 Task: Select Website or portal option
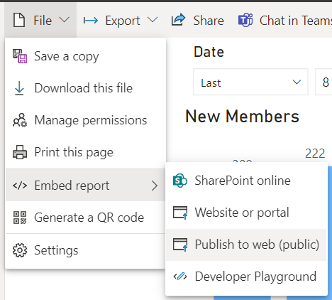click(246, 213)
